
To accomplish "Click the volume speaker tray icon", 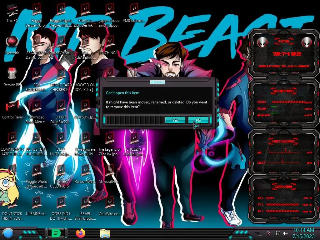I will pyautogui.click(x=285, y=233).
